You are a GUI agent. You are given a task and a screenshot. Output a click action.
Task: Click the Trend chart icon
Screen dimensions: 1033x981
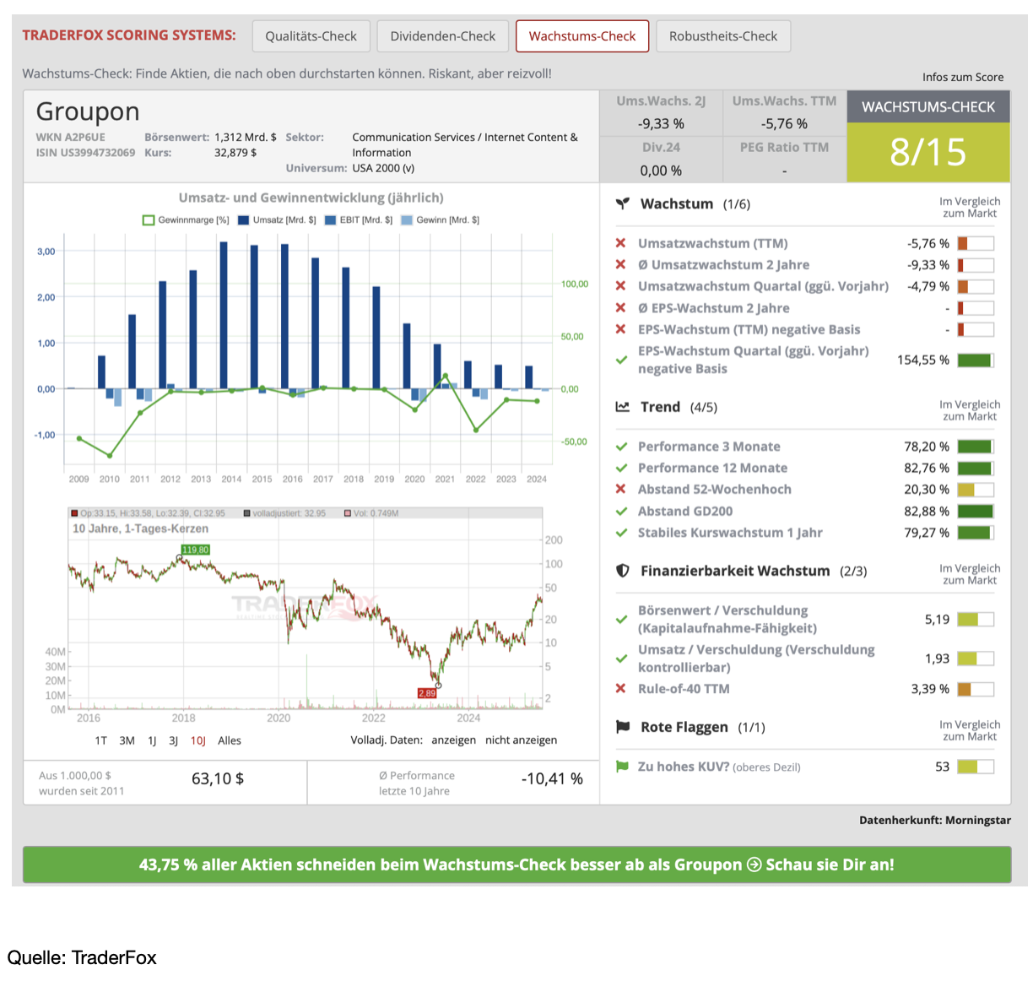(623, 407)
